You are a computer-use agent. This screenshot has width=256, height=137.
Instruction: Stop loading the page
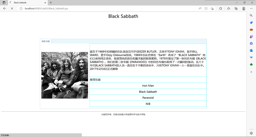point(12,8)
